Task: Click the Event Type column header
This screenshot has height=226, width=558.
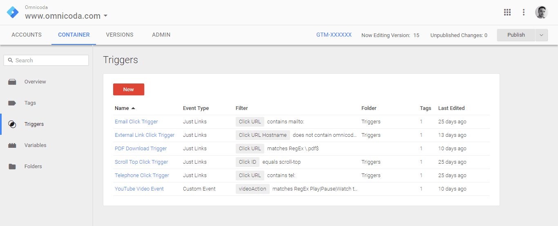Action: 196,108
